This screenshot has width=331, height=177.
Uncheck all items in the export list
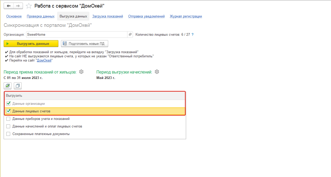click(18, 86)
